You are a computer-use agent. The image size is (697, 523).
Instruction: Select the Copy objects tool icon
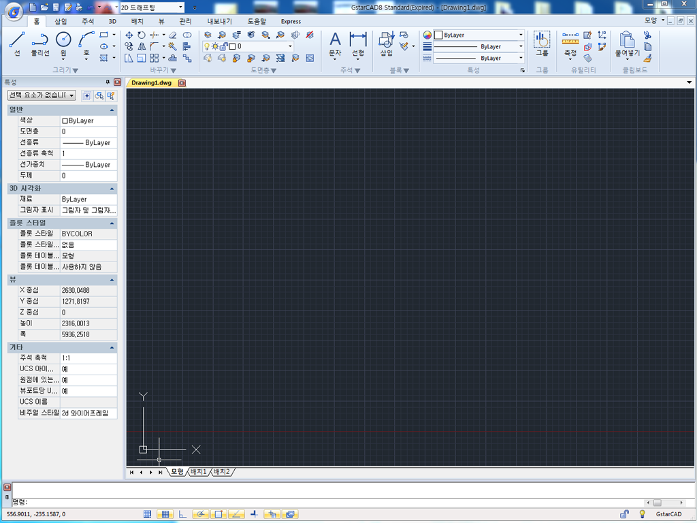coord(129,46)
